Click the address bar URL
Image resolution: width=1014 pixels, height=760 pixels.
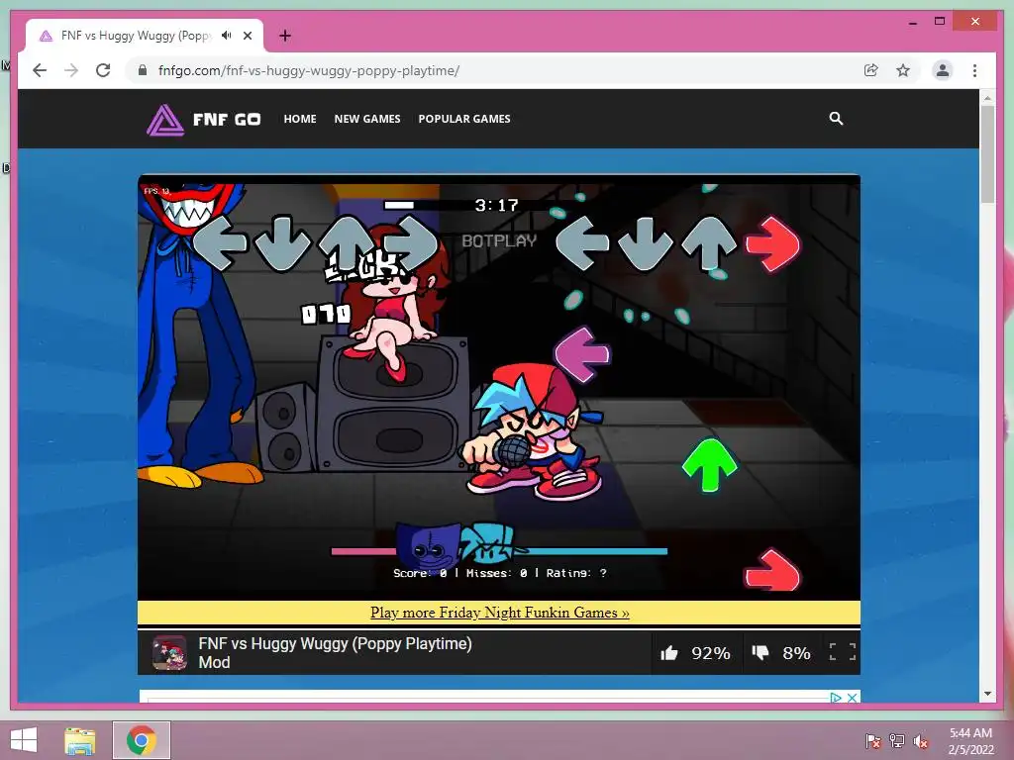click(x=309, y=70)
